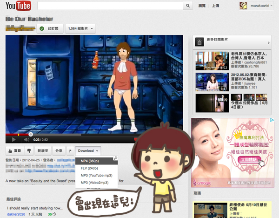Open the 瀏覽 browse link
The width and height of the screenshot is (279, 218).
coord(202,6)
